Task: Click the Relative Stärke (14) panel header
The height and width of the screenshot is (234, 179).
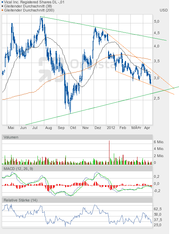Action: (x=77, y=200)
